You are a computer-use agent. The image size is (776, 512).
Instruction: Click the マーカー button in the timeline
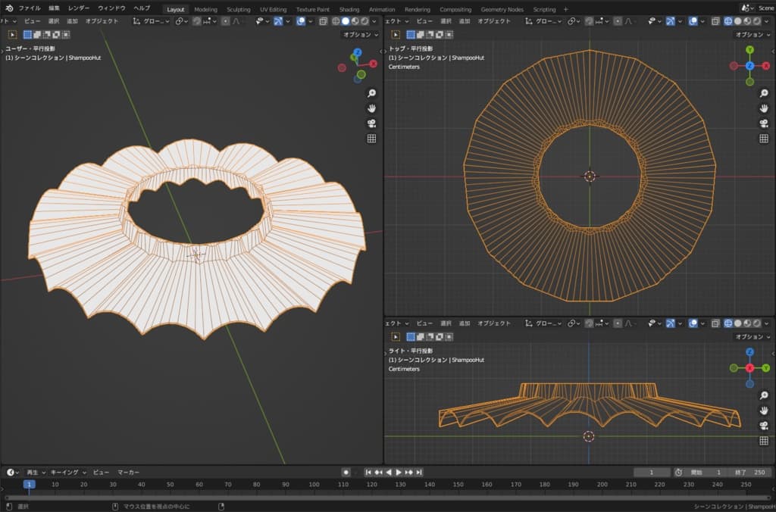pyautogui.click(x=128, y=472)
